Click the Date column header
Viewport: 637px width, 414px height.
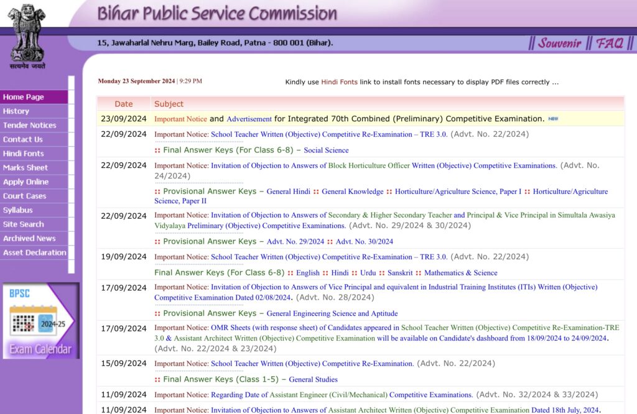pyautogui.click(x=124, y=104)
